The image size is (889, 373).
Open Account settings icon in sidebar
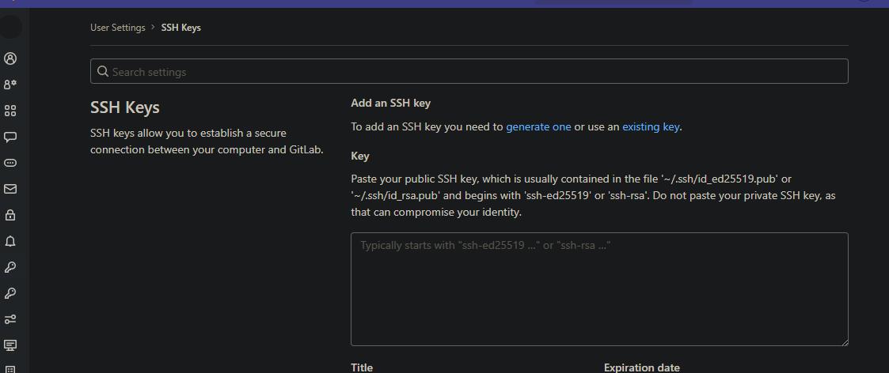click(10, 85)
